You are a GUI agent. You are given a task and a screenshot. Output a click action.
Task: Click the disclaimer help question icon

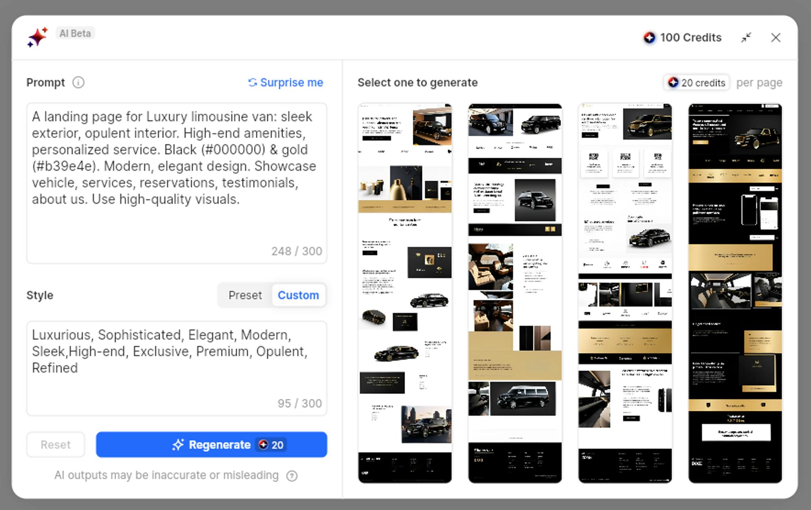(x=292, y=476)
